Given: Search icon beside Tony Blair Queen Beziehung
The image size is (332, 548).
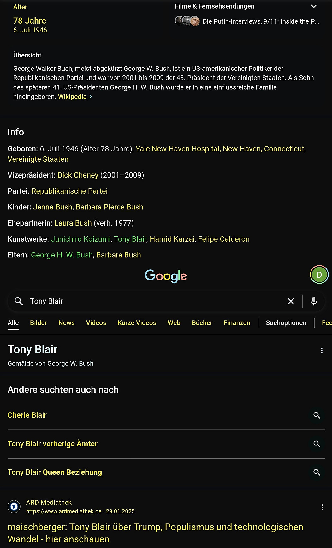Looking at the screenshot, I should (x=317, y=472).
